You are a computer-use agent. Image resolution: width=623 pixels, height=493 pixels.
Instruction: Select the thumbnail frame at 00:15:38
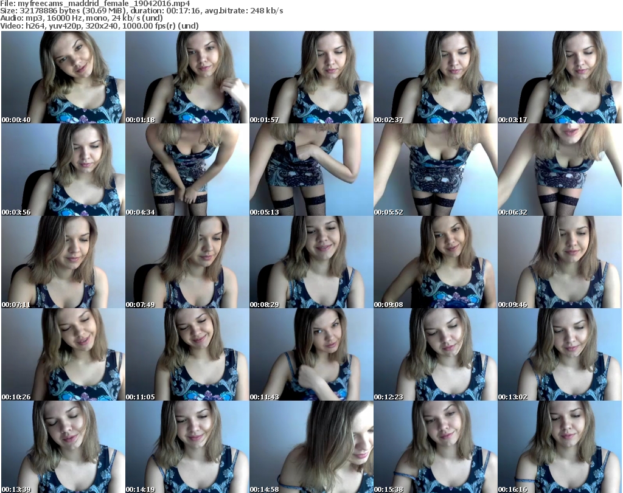click(435, 447)
